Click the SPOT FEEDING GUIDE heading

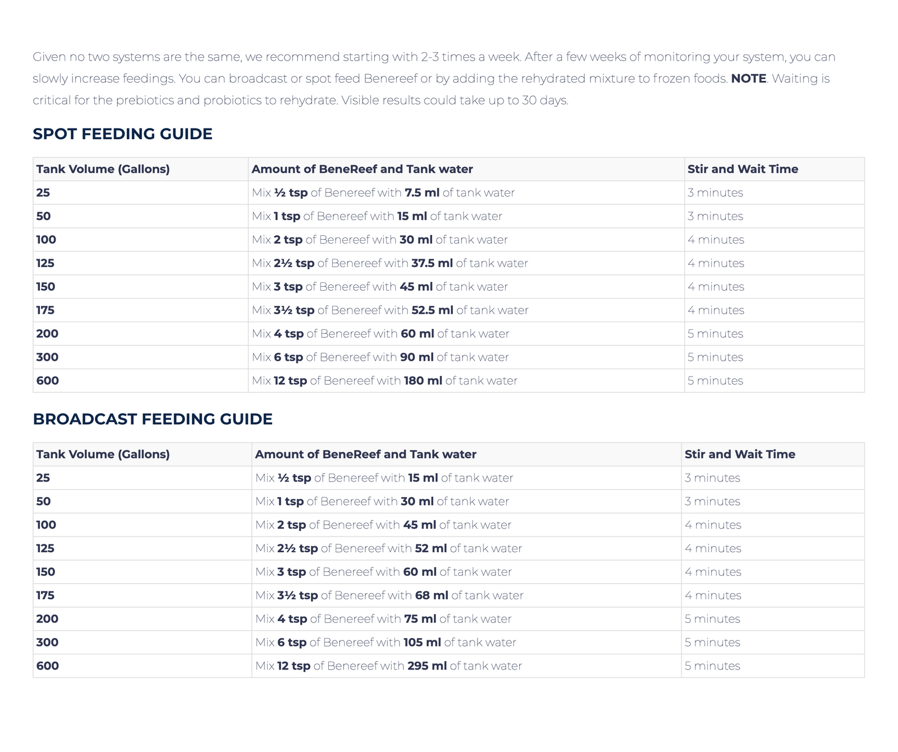(x=122, y=134)
